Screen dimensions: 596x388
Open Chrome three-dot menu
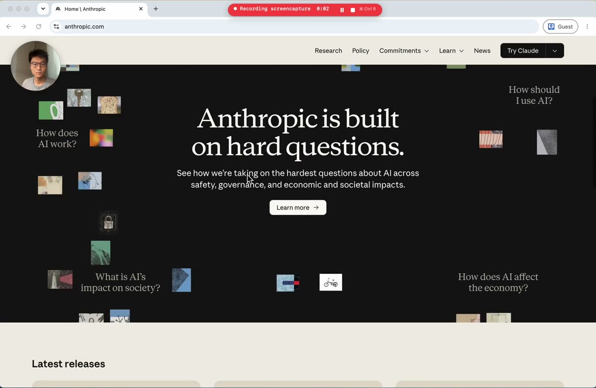(587, 26)
